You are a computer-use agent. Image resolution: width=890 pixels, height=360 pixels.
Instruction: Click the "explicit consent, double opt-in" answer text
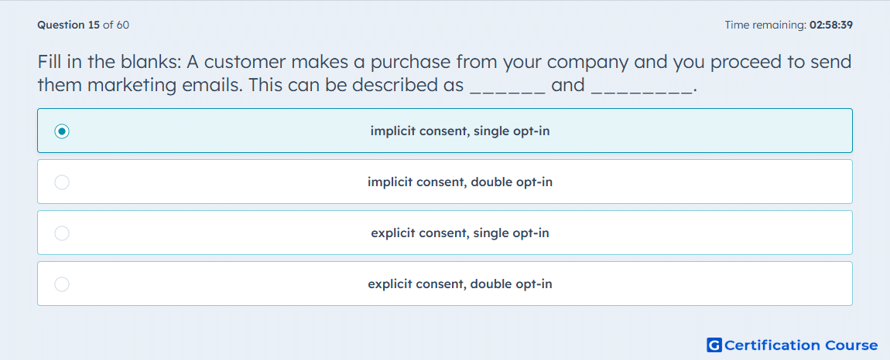click(460, 284)
